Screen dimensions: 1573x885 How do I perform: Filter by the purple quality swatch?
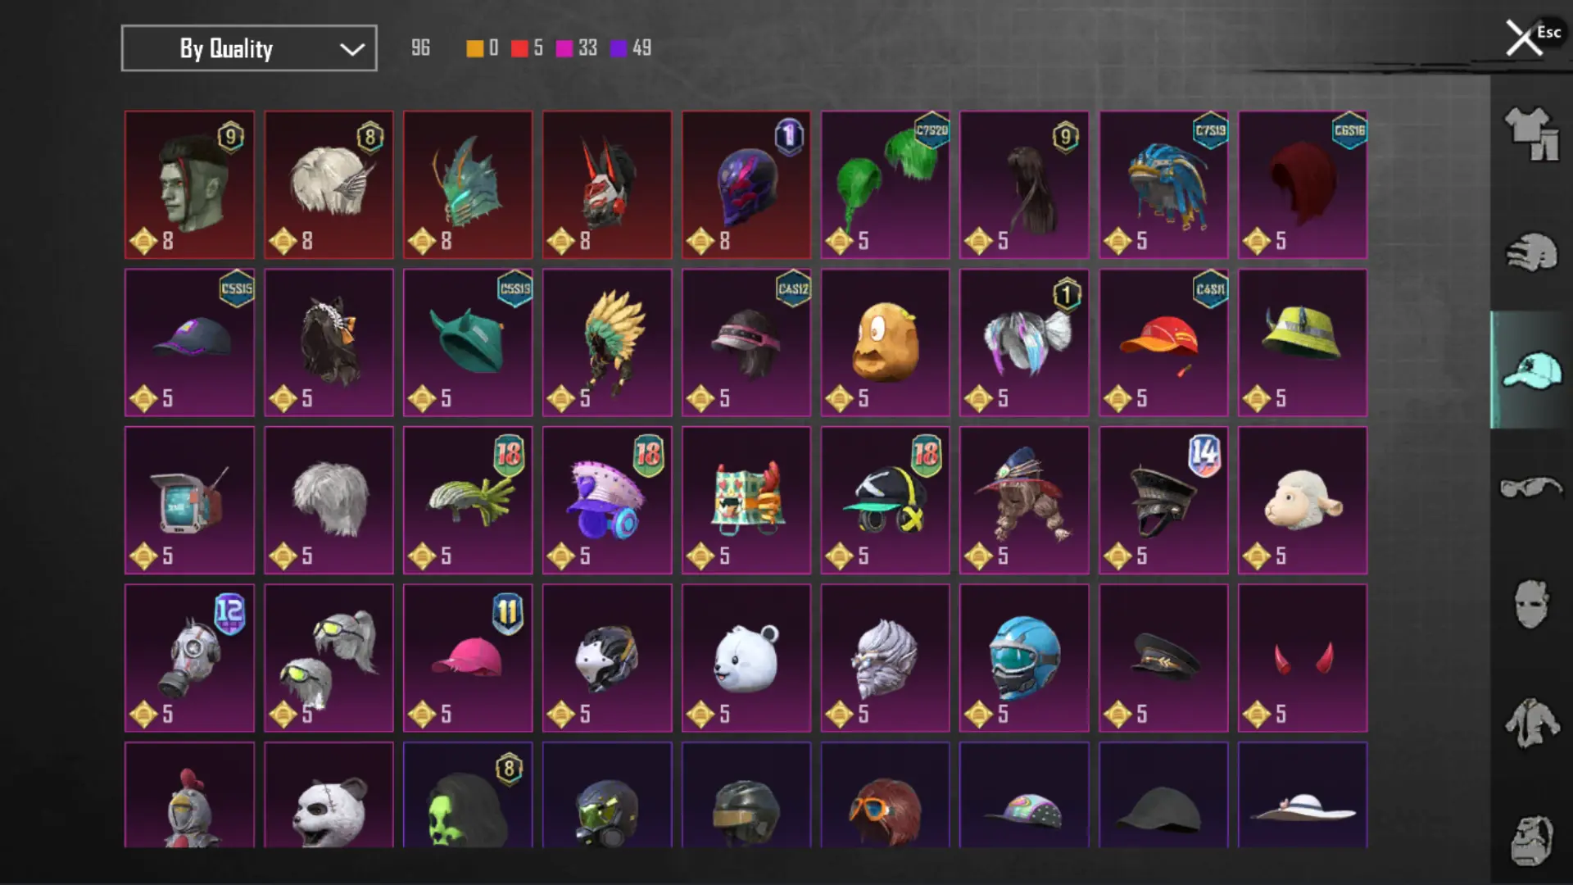(x=619, y=48)
